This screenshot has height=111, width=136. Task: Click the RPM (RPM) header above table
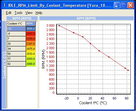22,18
